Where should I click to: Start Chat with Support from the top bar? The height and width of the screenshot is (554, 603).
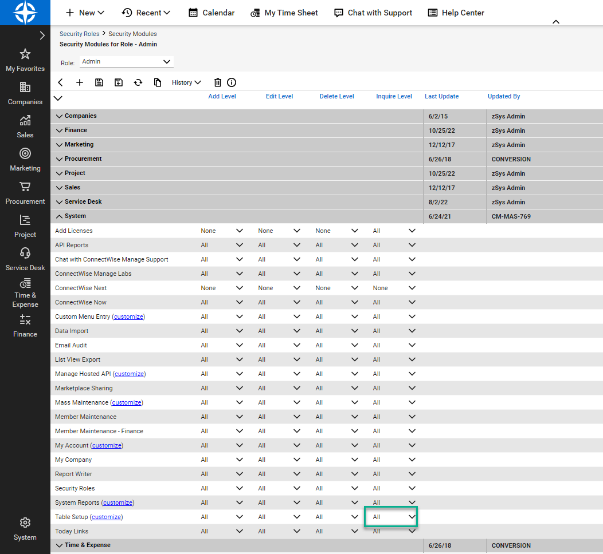[373, 13]
